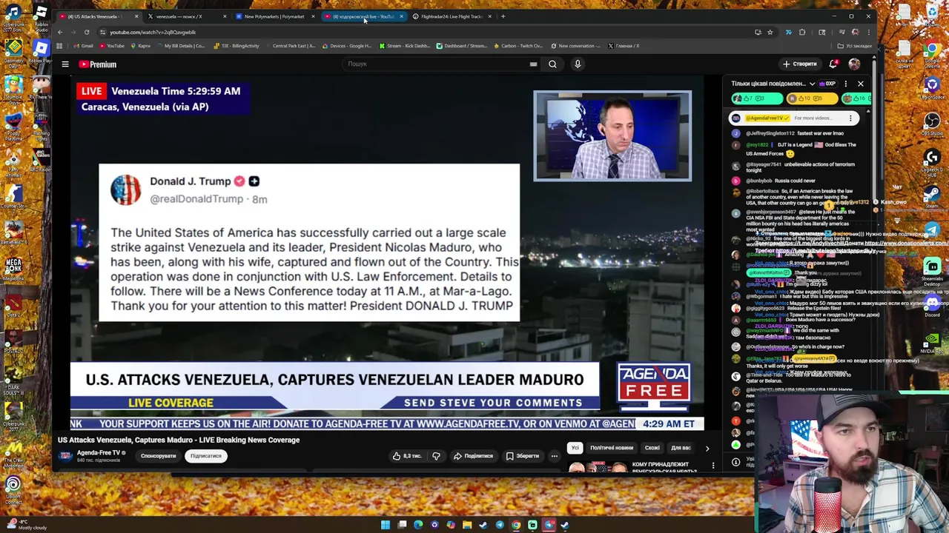
Task: Open Streamlabs Desktop shortcut
Action: (x=932, y=270)
